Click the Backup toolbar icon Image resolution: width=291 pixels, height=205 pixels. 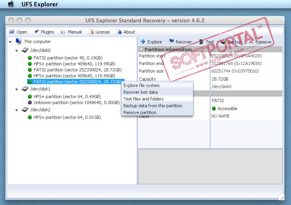pyautogui.click(x=224, y=42)
